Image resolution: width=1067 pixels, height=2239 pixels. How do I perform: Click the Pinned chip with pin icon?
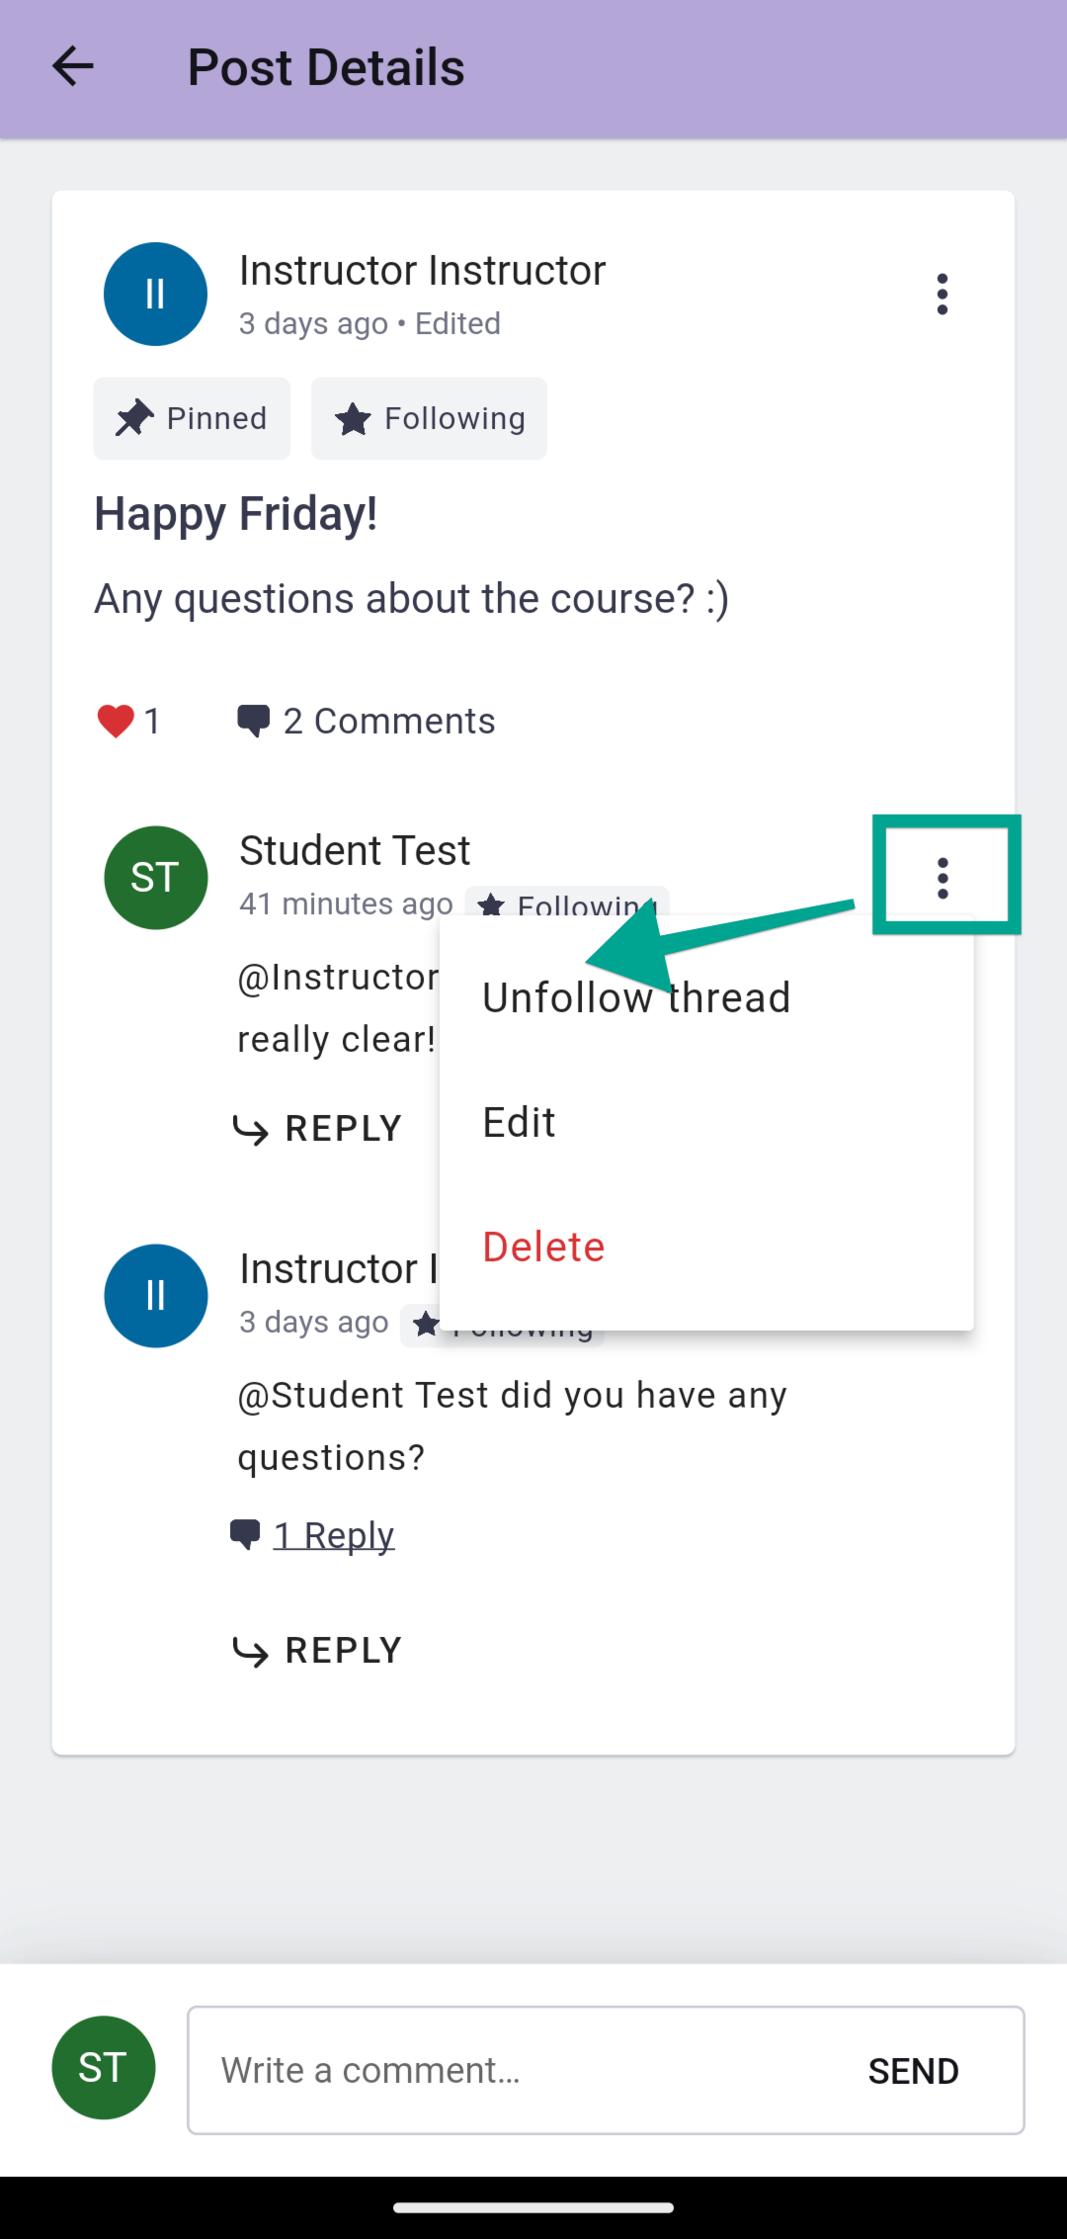click(x=192, y=418)
